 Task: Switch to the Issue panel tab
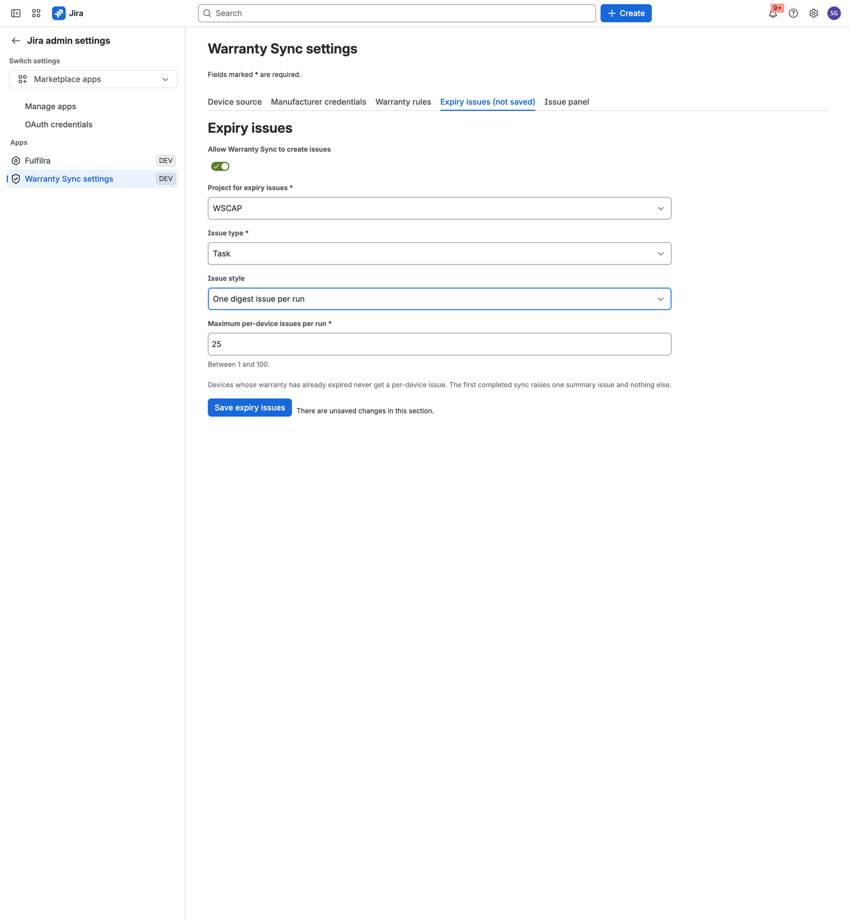[566, 102]
